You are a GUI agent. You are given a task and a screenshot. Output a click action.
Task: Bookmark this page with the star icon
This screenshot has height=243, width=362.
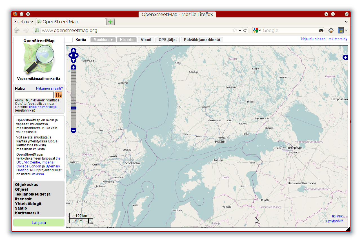[234, 30]
